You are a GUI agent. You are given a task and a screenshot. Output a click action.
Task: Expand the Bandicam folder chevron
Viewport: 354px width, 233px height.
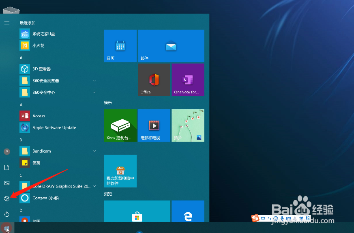coord(94,151)
